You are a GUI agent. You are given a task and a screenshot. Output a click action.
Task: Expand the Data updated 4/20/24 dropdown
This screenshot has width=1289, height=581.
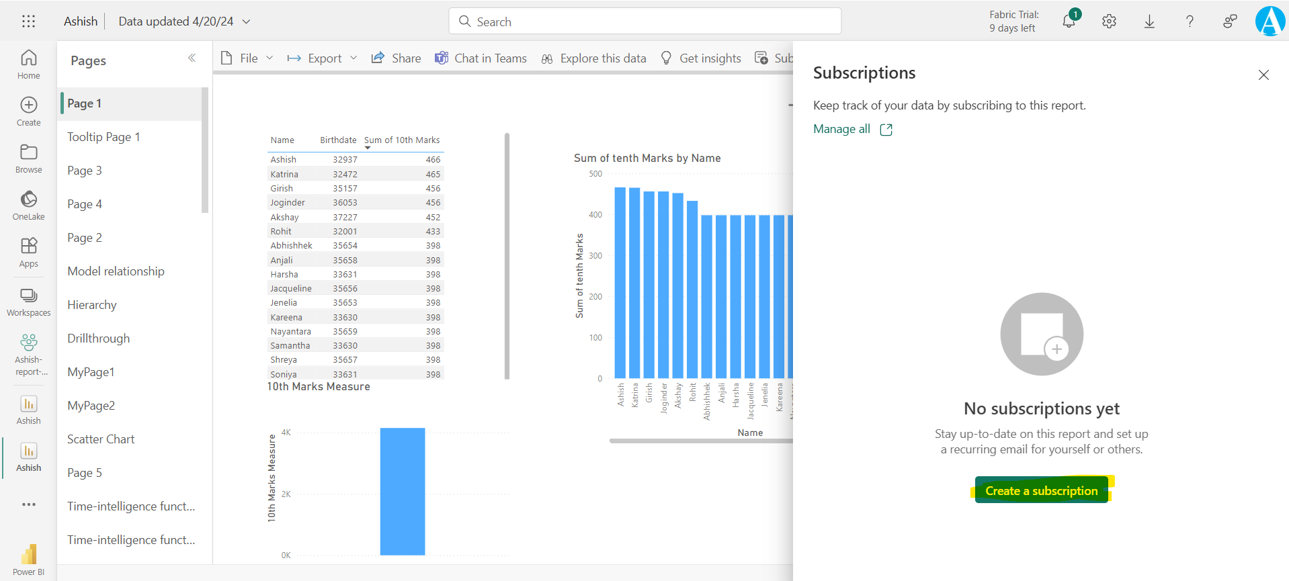click(247, 21)
